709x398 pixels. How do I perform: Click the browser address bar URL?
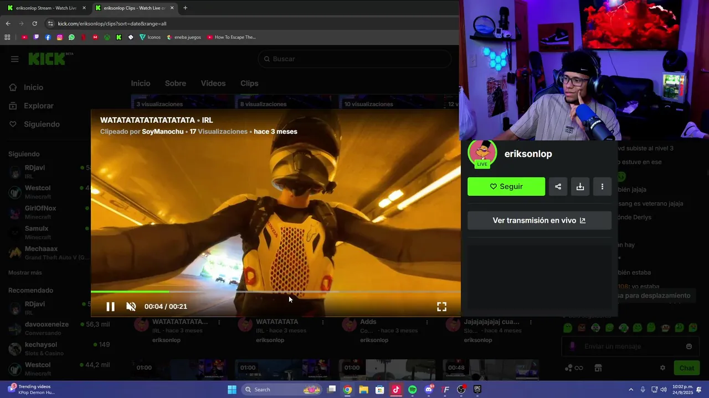click(112, 24)
